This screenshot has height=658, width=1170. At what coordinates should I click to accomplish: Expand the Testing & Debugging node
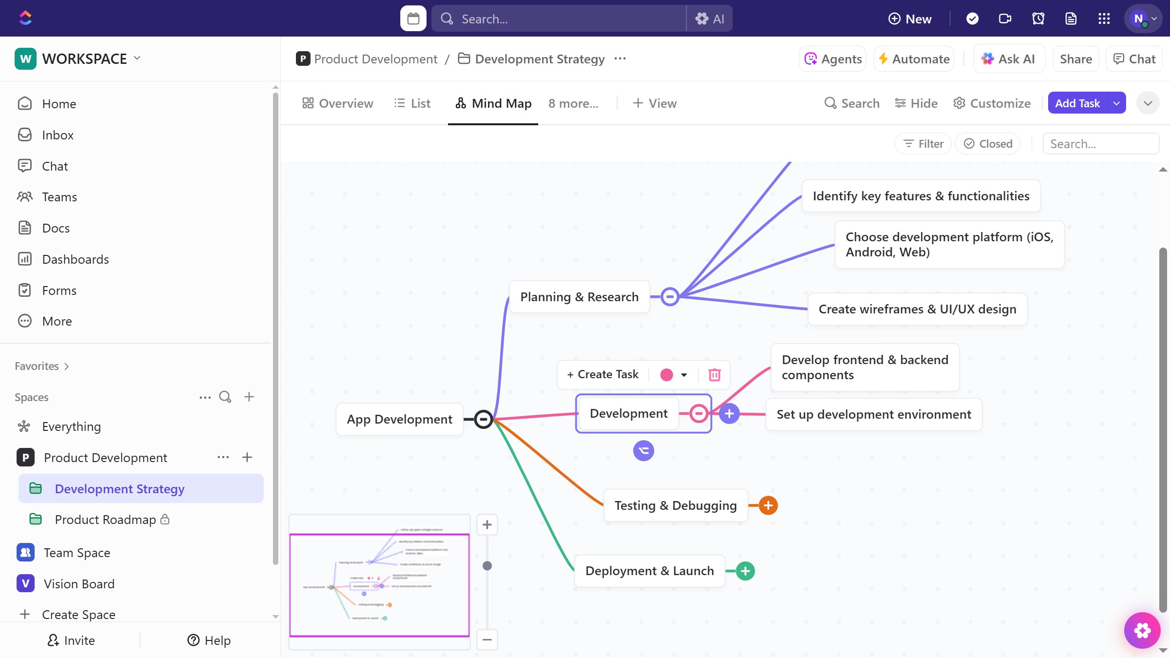(x=768, y=505)
